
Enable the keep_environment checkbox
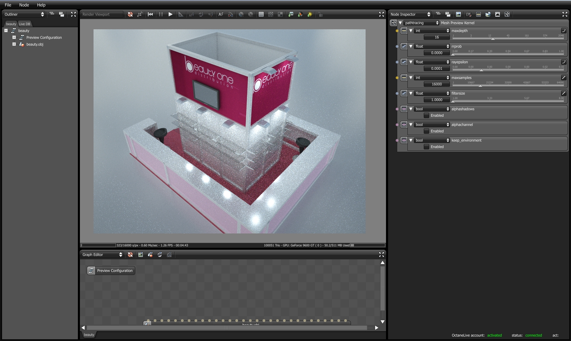click(426, 147)
